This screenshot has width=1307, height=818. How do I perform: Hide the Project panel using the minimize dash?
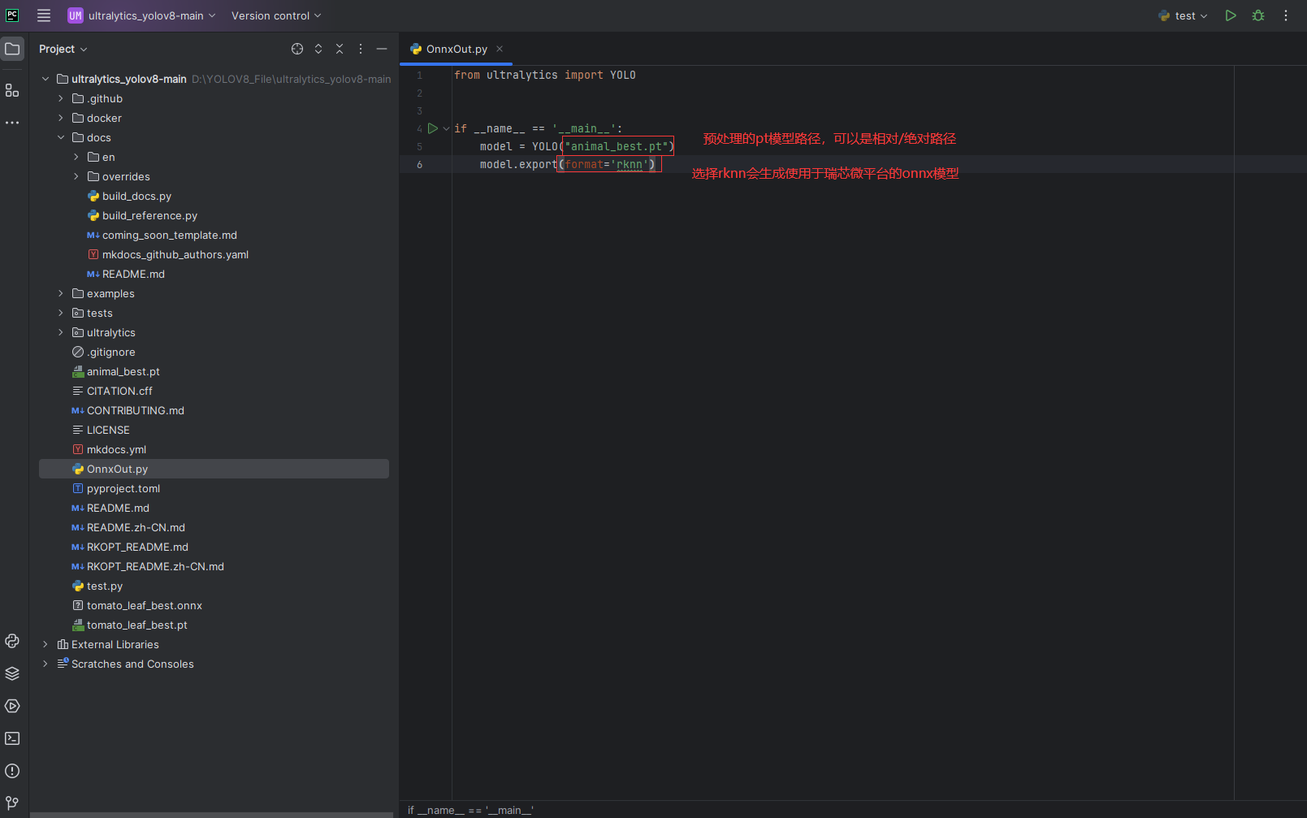click(382, 49)
